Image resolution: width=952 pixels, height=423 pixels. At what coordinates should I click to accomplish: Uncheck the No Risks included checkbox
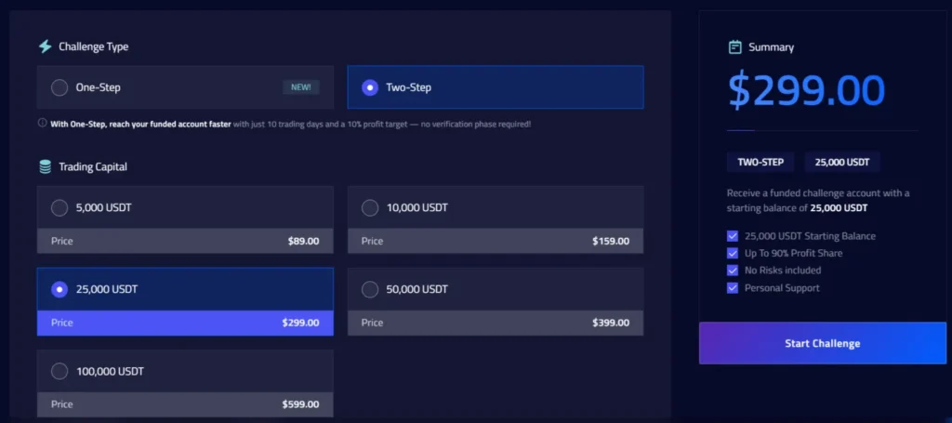pyautogui.click(x=733, y=271)
